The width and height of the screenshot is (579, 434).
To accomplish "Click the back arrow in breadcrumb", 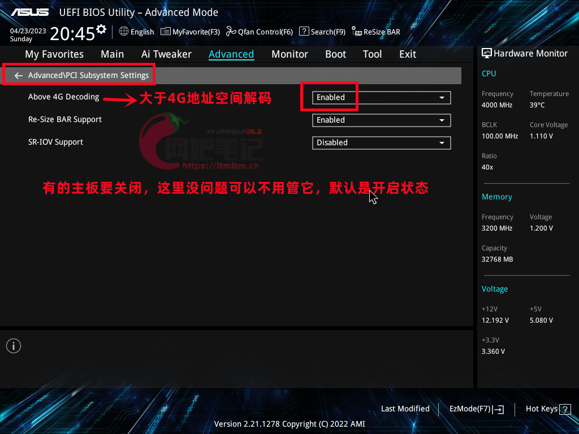I will [19, 76].
